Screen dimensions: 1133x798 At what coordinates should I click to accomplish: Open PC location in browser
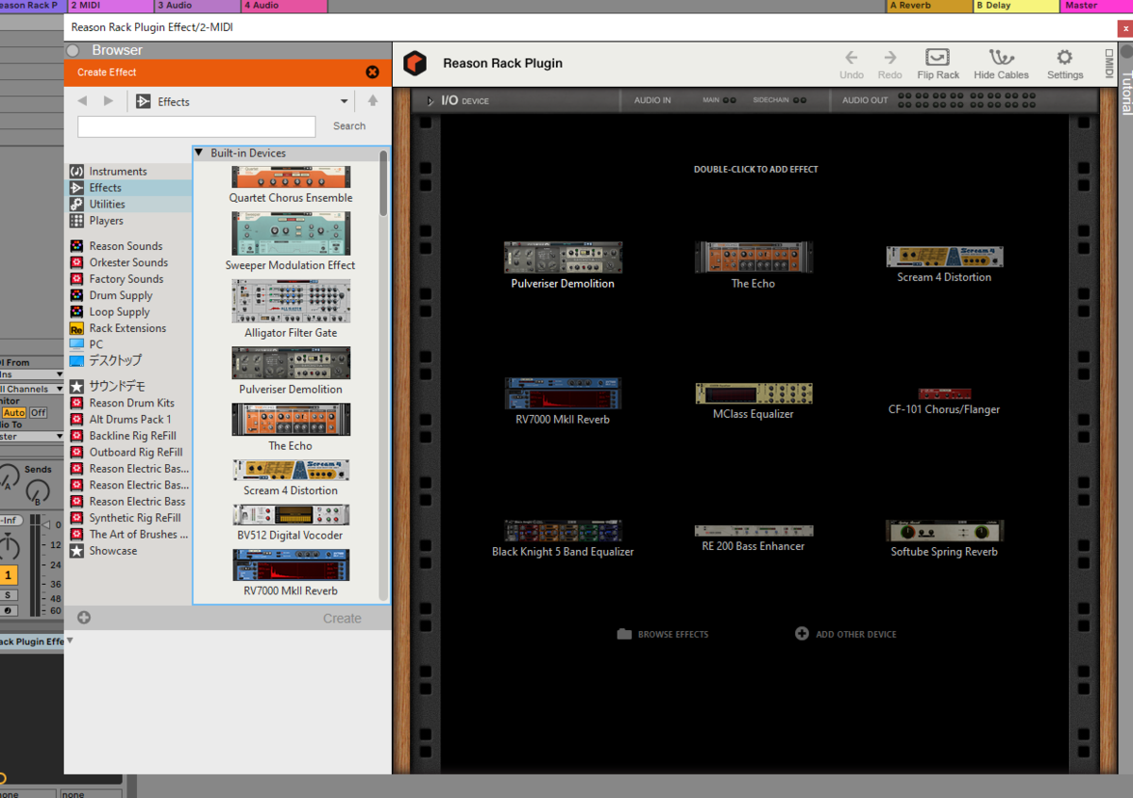(95, 344)
